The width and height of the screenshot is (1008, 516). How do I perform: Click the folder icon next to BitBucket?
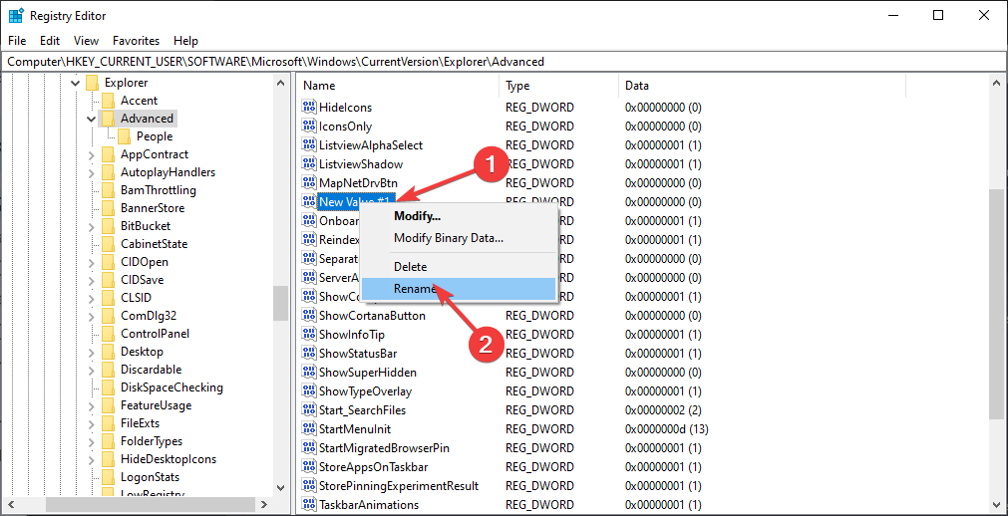tap(108, 226)
